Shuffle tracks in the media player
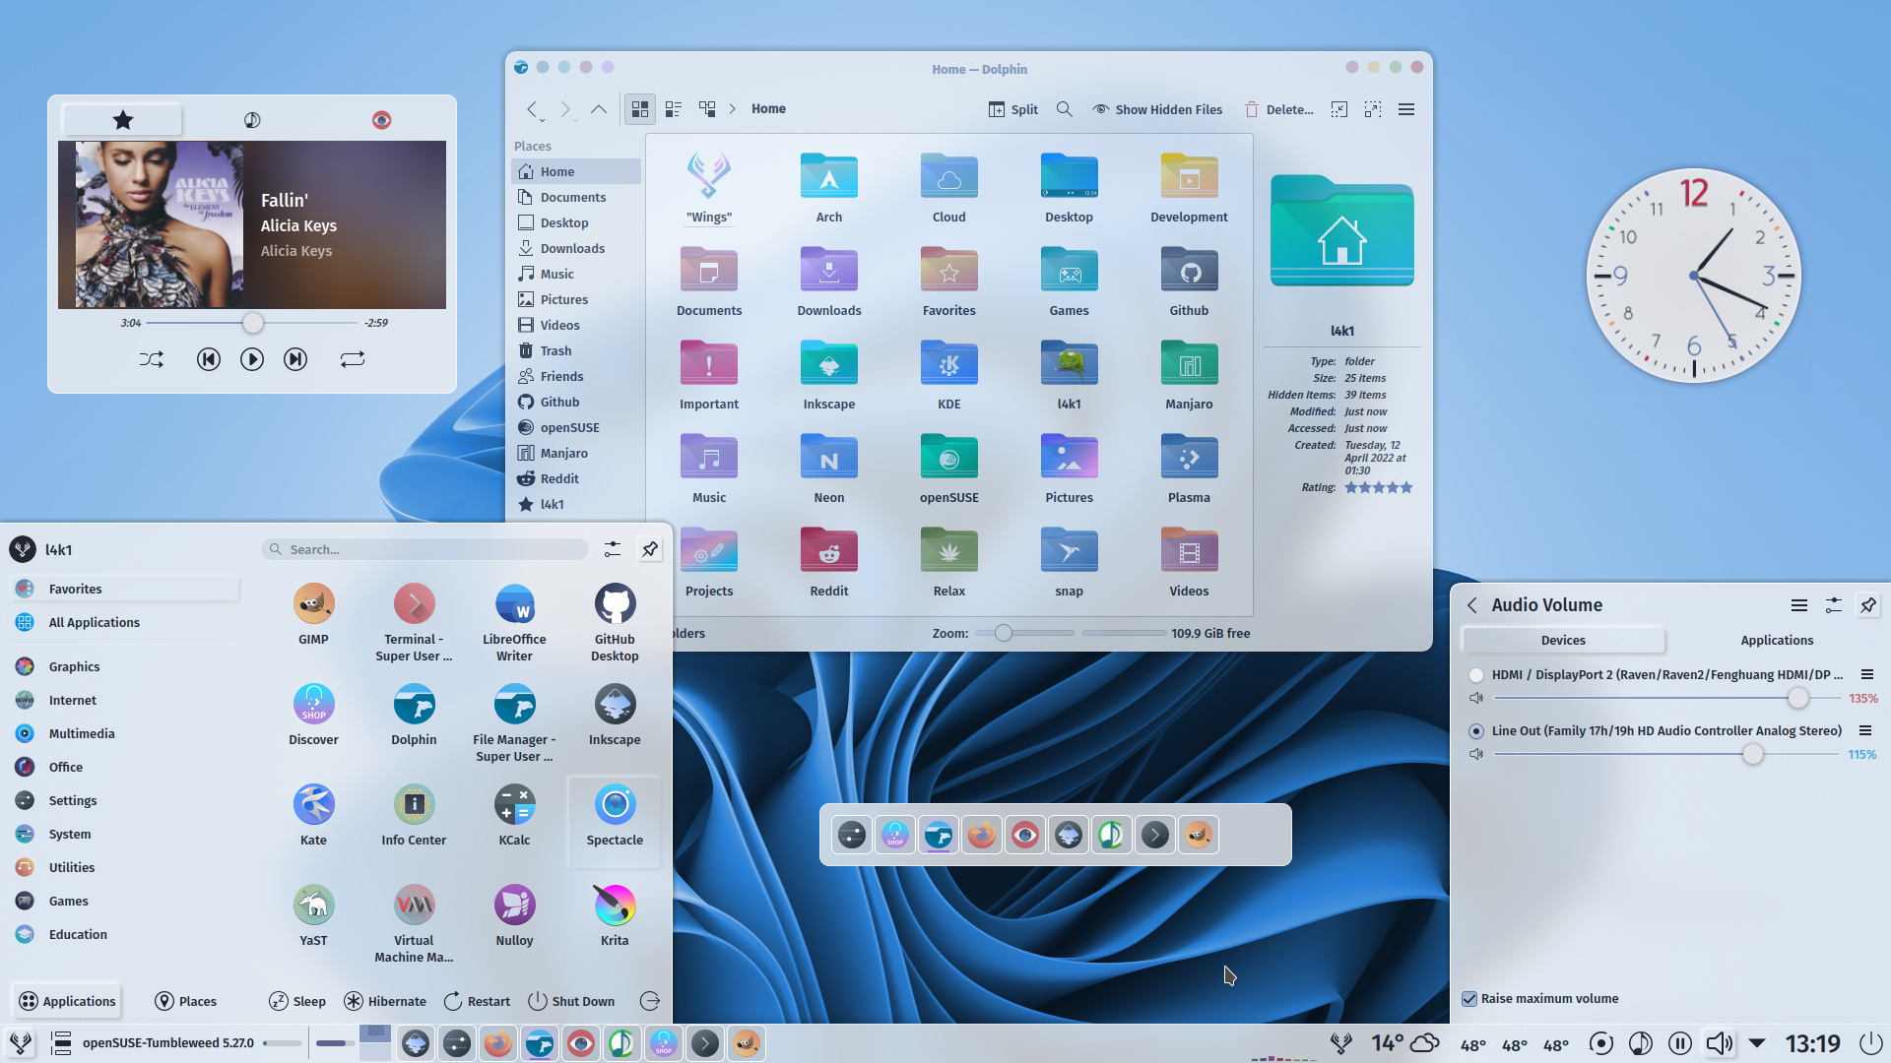 [152, 359]
